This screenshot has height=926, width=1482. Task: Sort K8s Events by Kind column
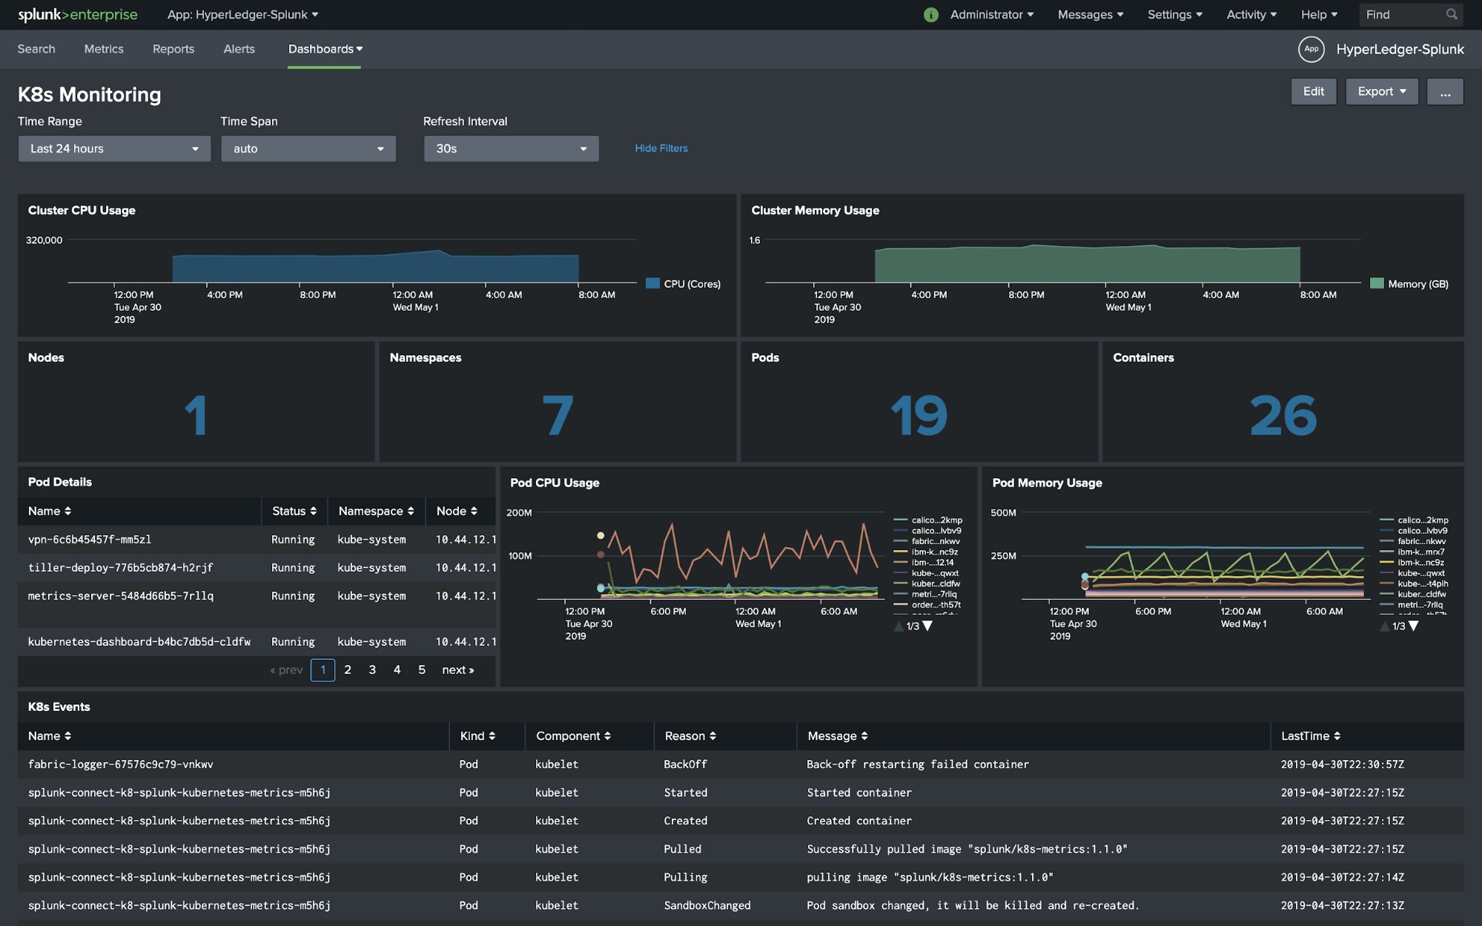[x=477, y=735]
